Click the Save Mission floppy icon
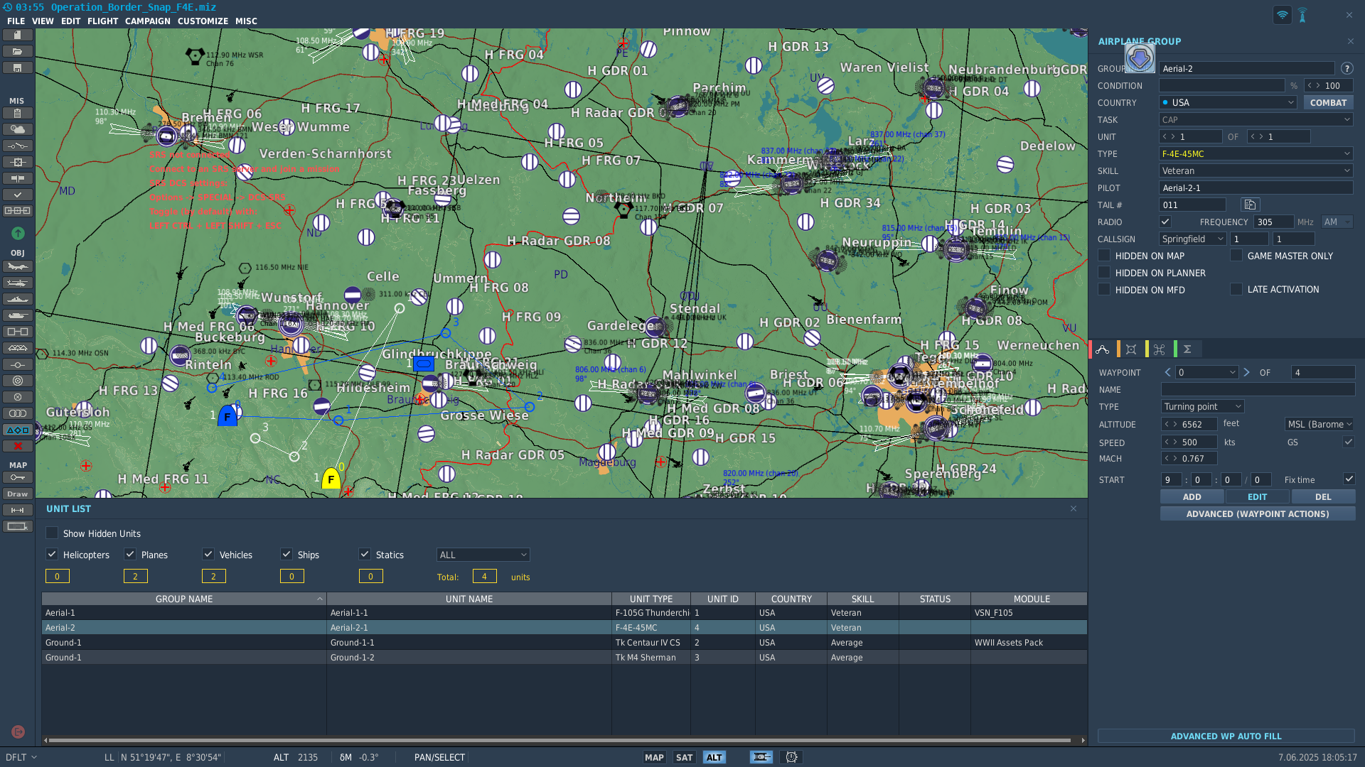This screenshot has width=1365, height=767. tap(18, 67)
